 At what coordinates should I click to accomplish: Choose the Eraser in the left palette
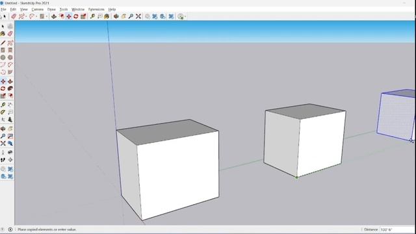pos(10,34)
